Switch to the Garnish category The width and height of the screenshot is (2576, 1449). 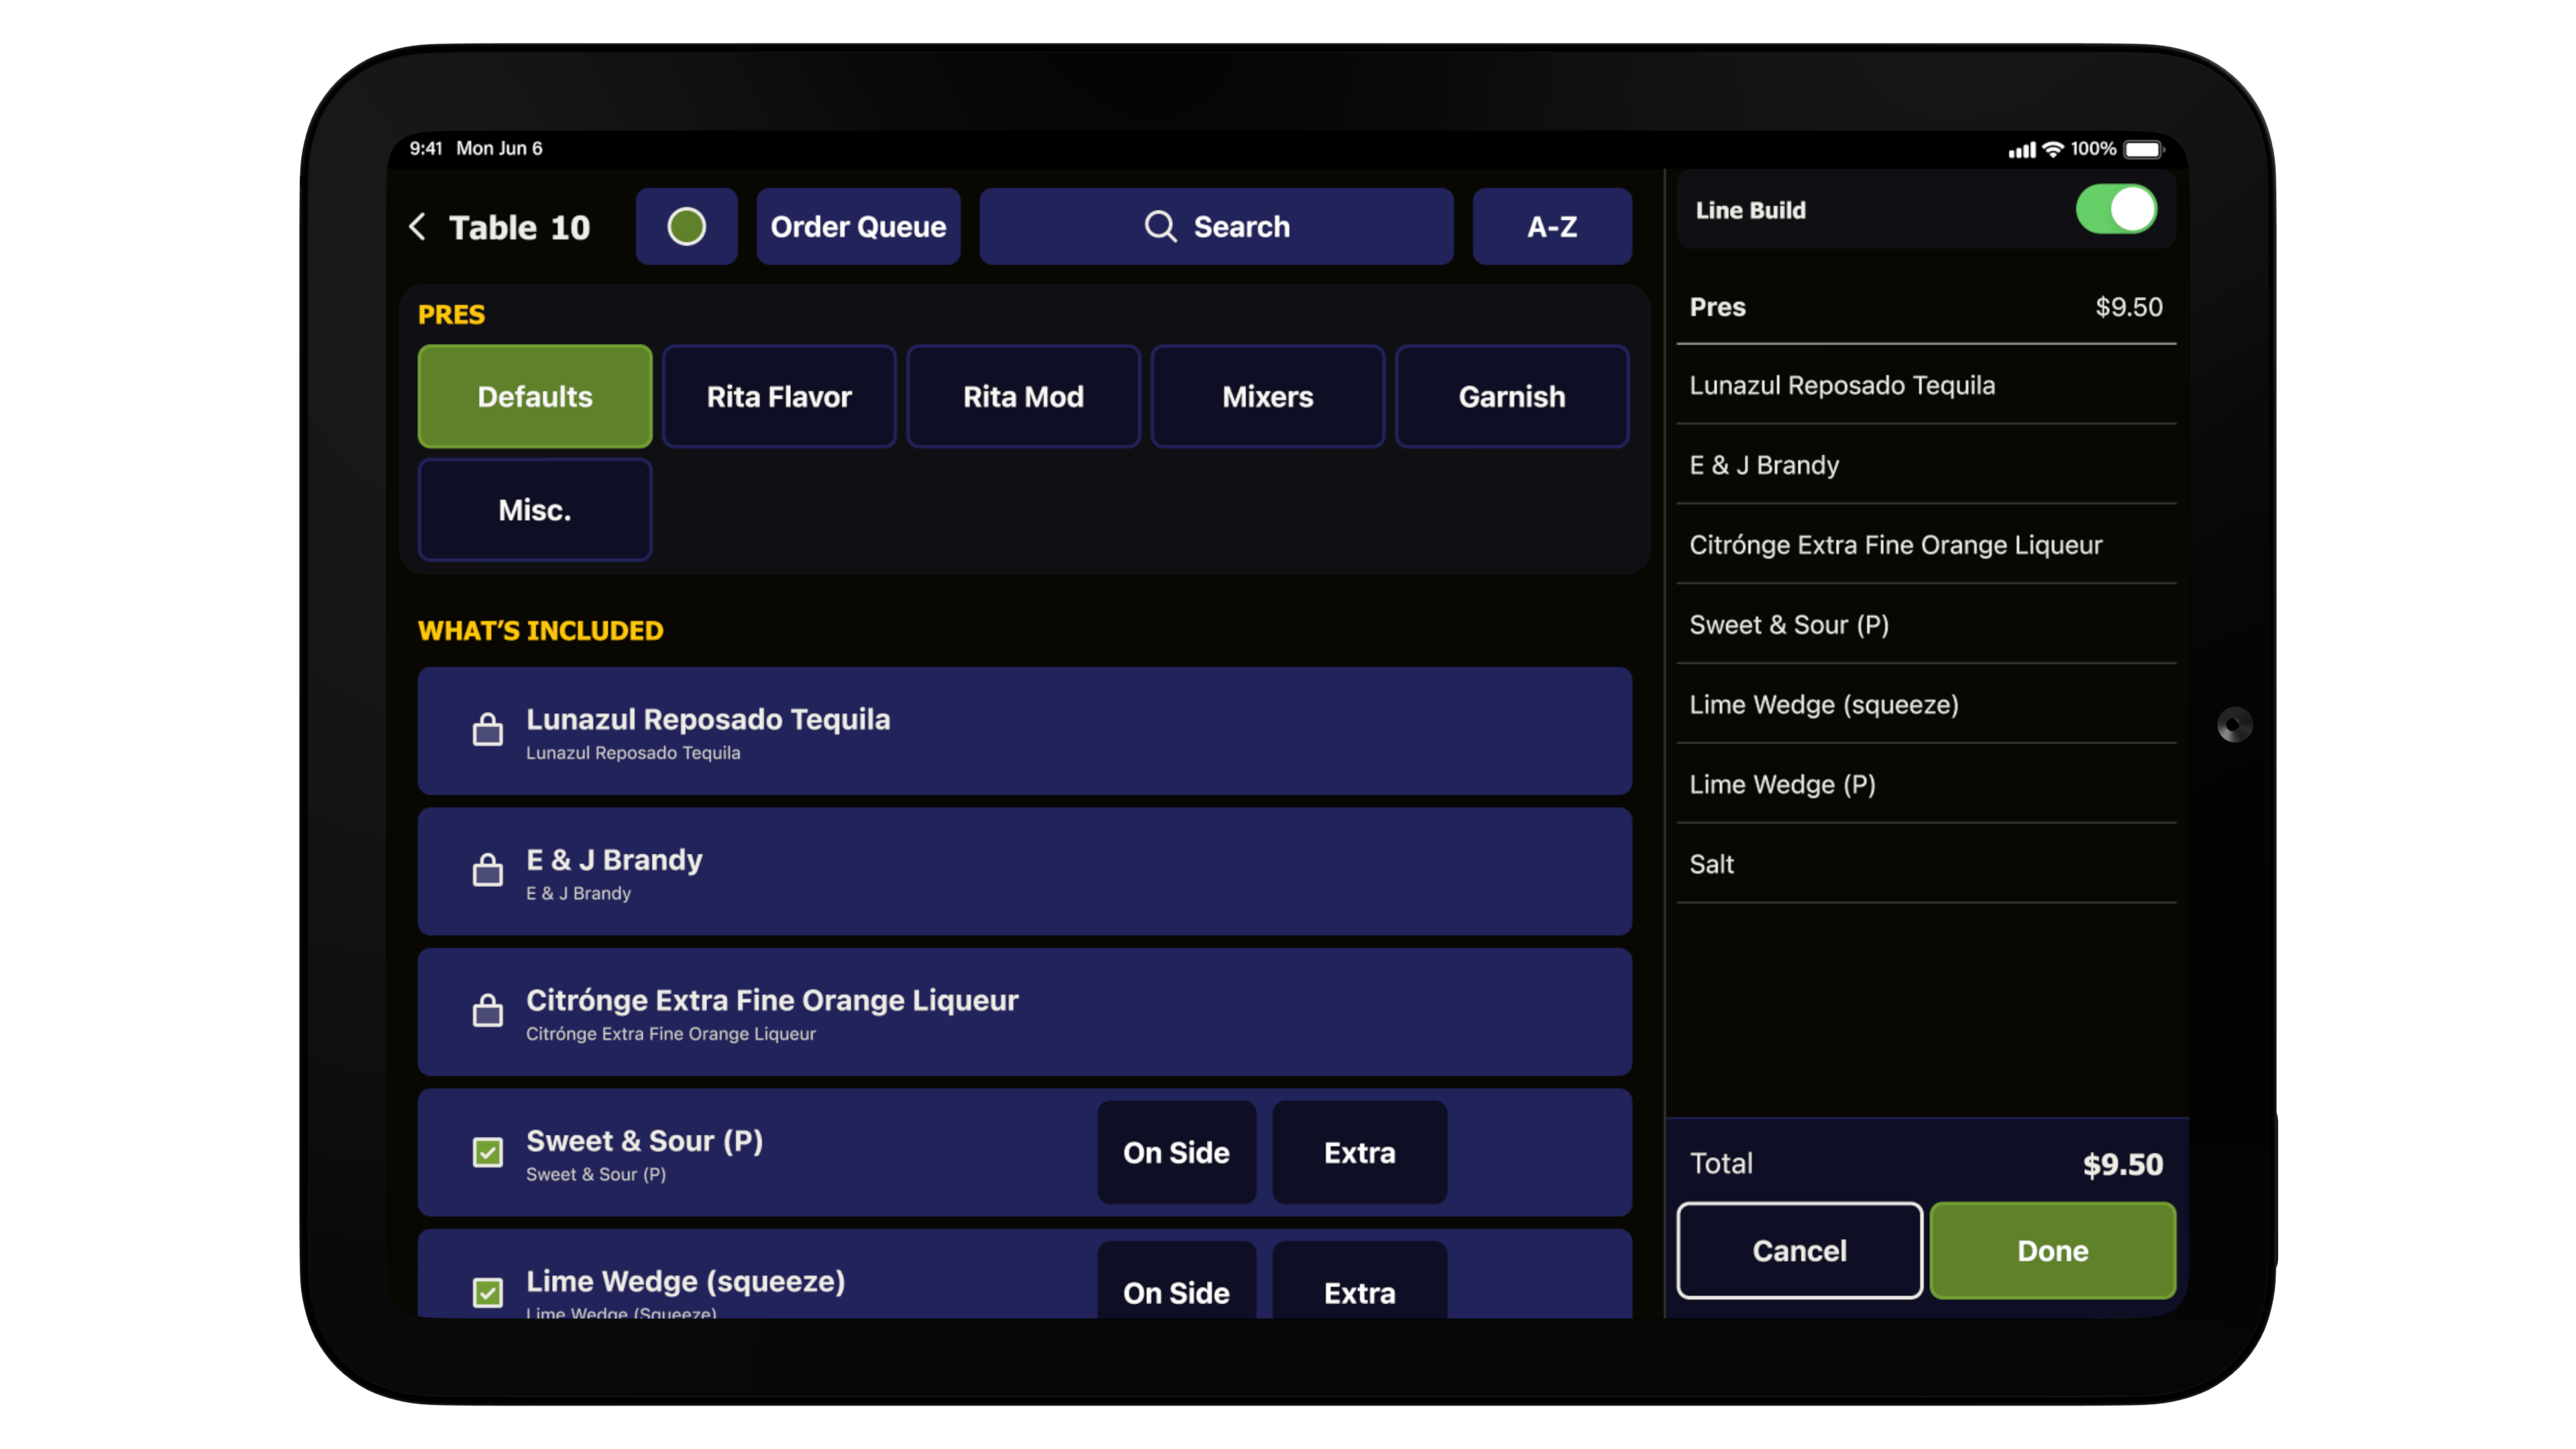(x=1512, y=396)
